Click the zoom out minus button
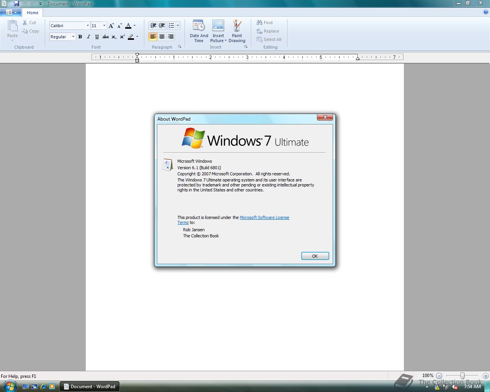The width and height of the screenshot is (490, 392). tap(439, 376)
